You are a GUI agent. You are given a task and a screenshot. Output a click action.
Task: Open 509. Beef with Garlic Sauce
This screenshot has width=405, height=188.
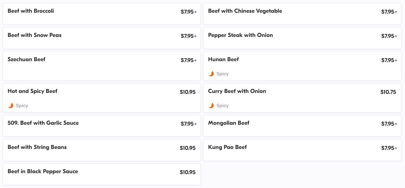click(x=43, y=123)
